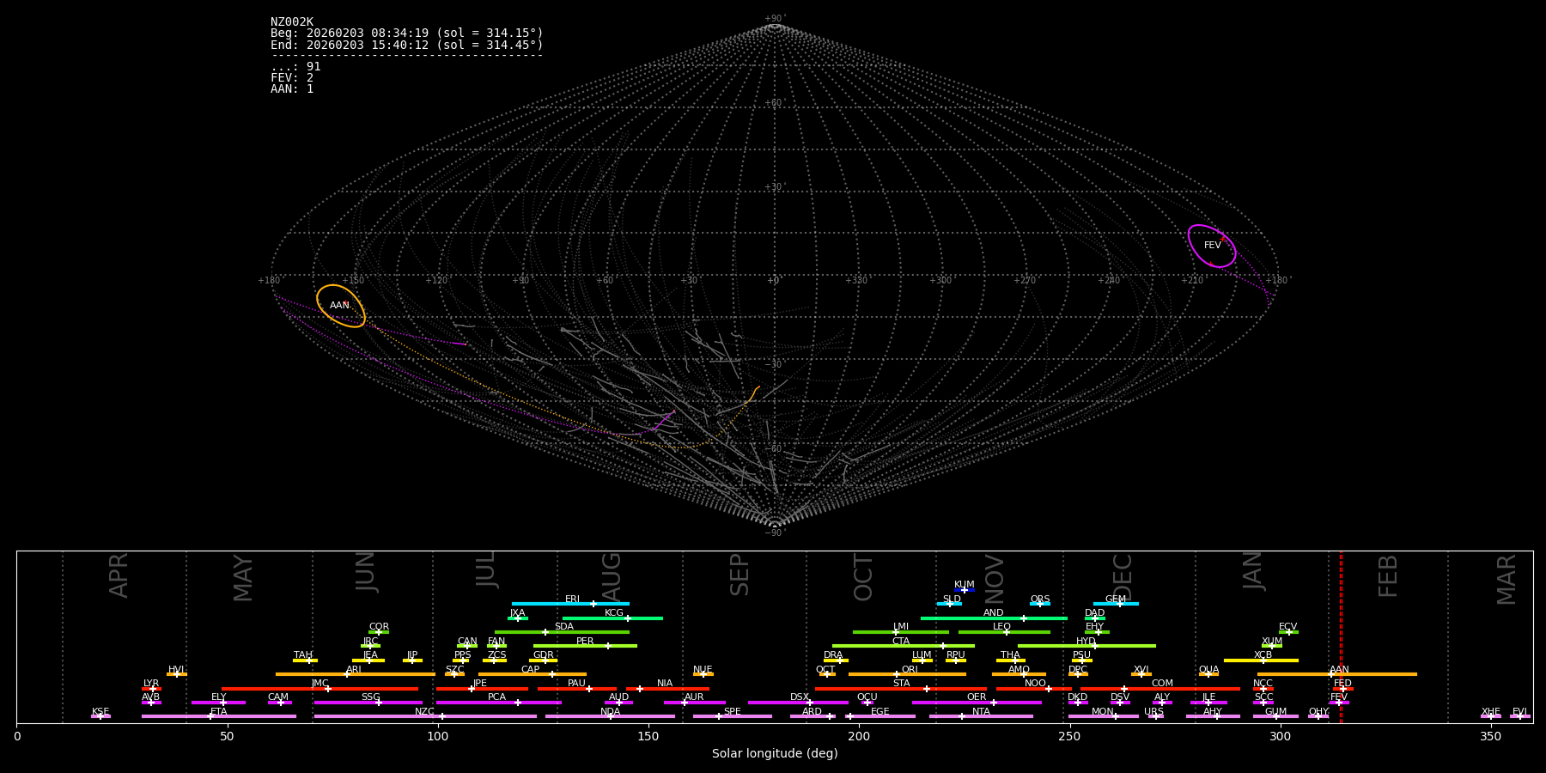Click the ECV shower marker

tap(1288, 632)
